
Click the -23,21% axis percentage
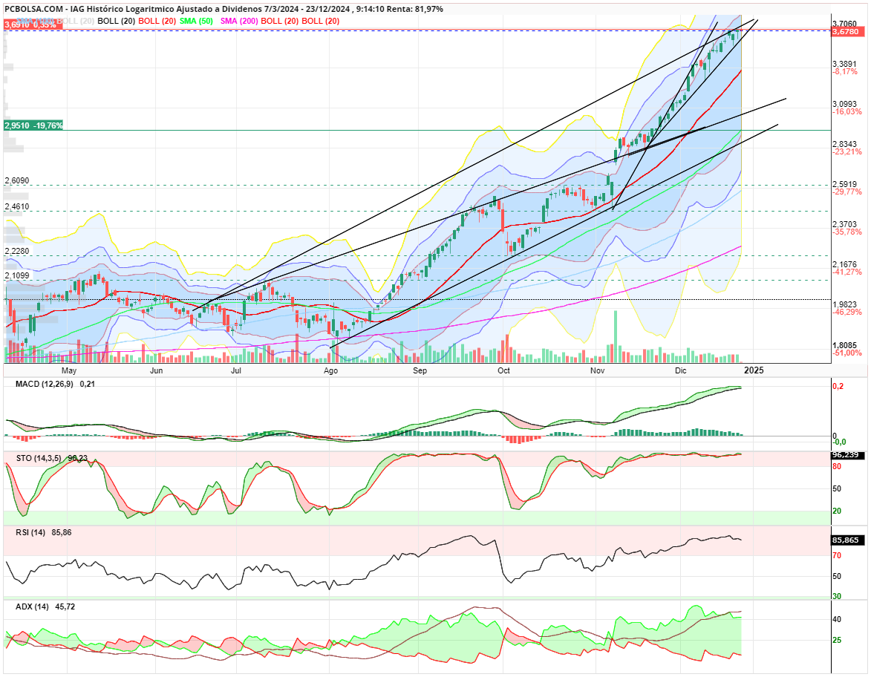pyautogui.click(x=847, y=151)
